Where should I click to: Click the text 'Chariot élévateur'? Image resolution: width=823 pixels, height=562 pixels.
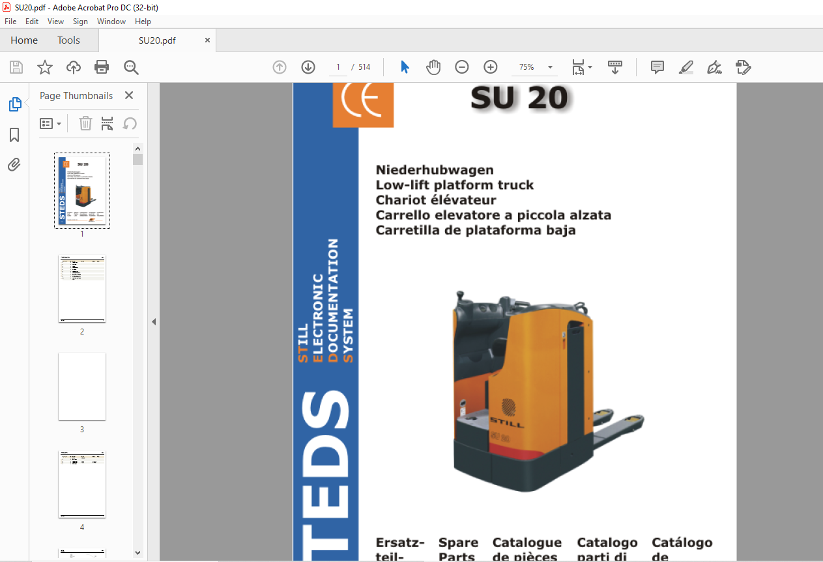(436, 200)
